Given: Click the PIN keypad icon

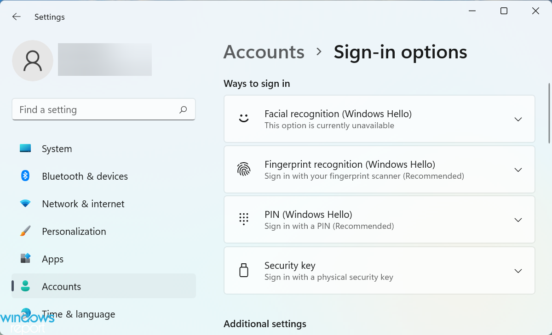Looking at the screenshot, I should click(244, 219).
